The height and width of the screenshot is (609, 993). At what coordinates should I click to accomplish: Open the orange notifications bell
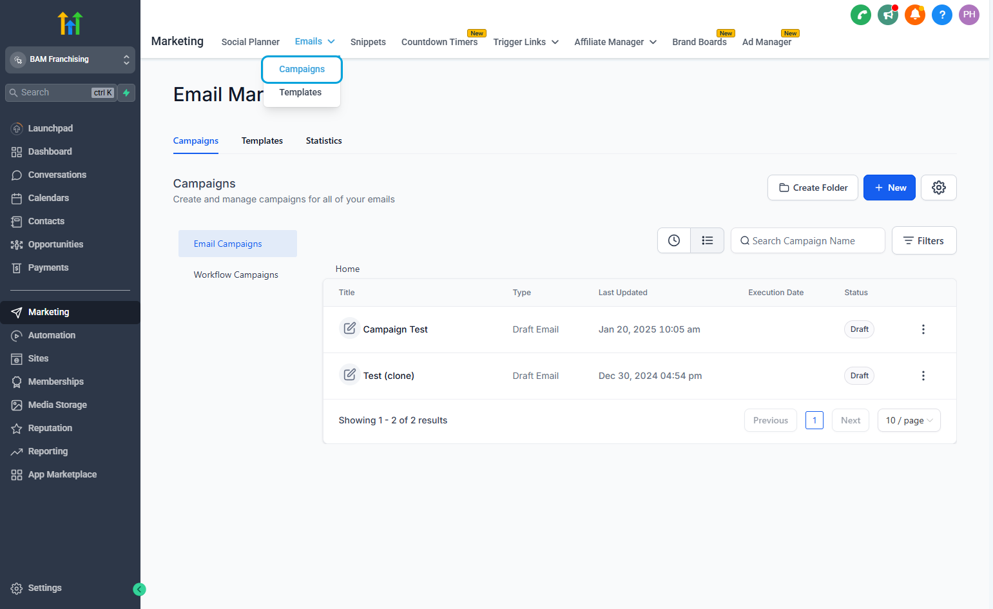click(x=915, y=15)
